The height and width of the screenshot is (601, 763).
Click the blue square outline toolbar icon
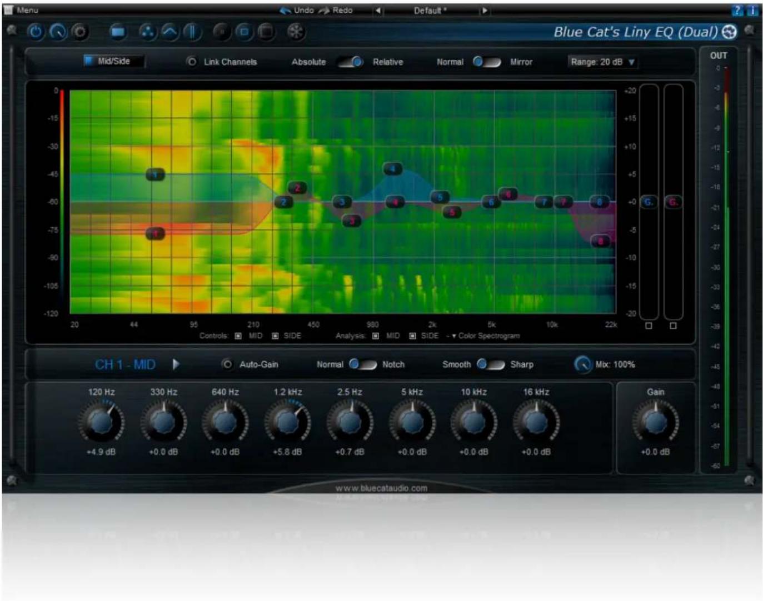244,32
